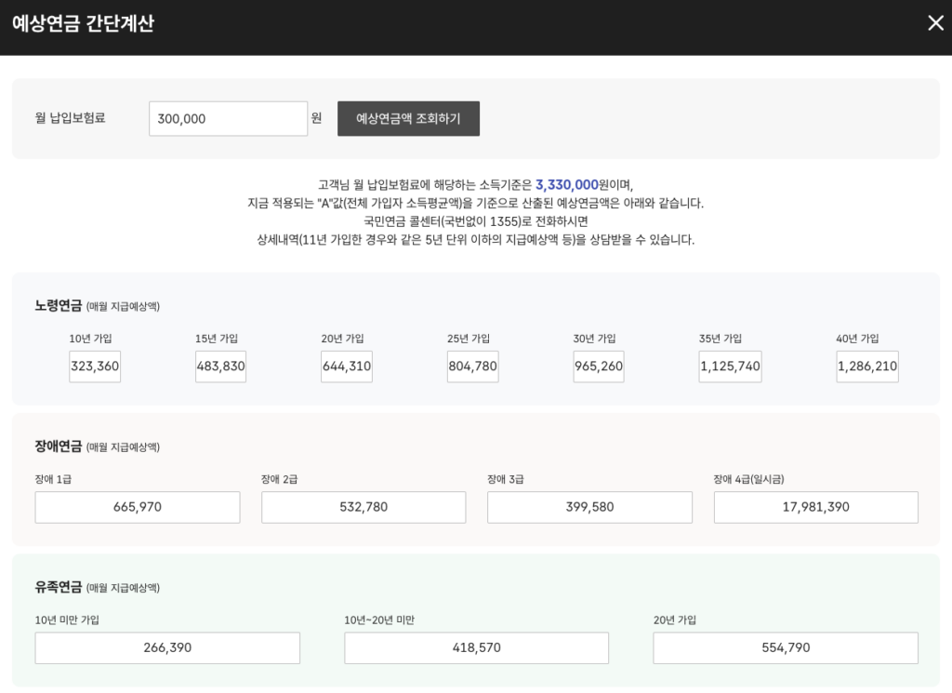Click the 장애 3급 field 399,580

coord(589,507)
